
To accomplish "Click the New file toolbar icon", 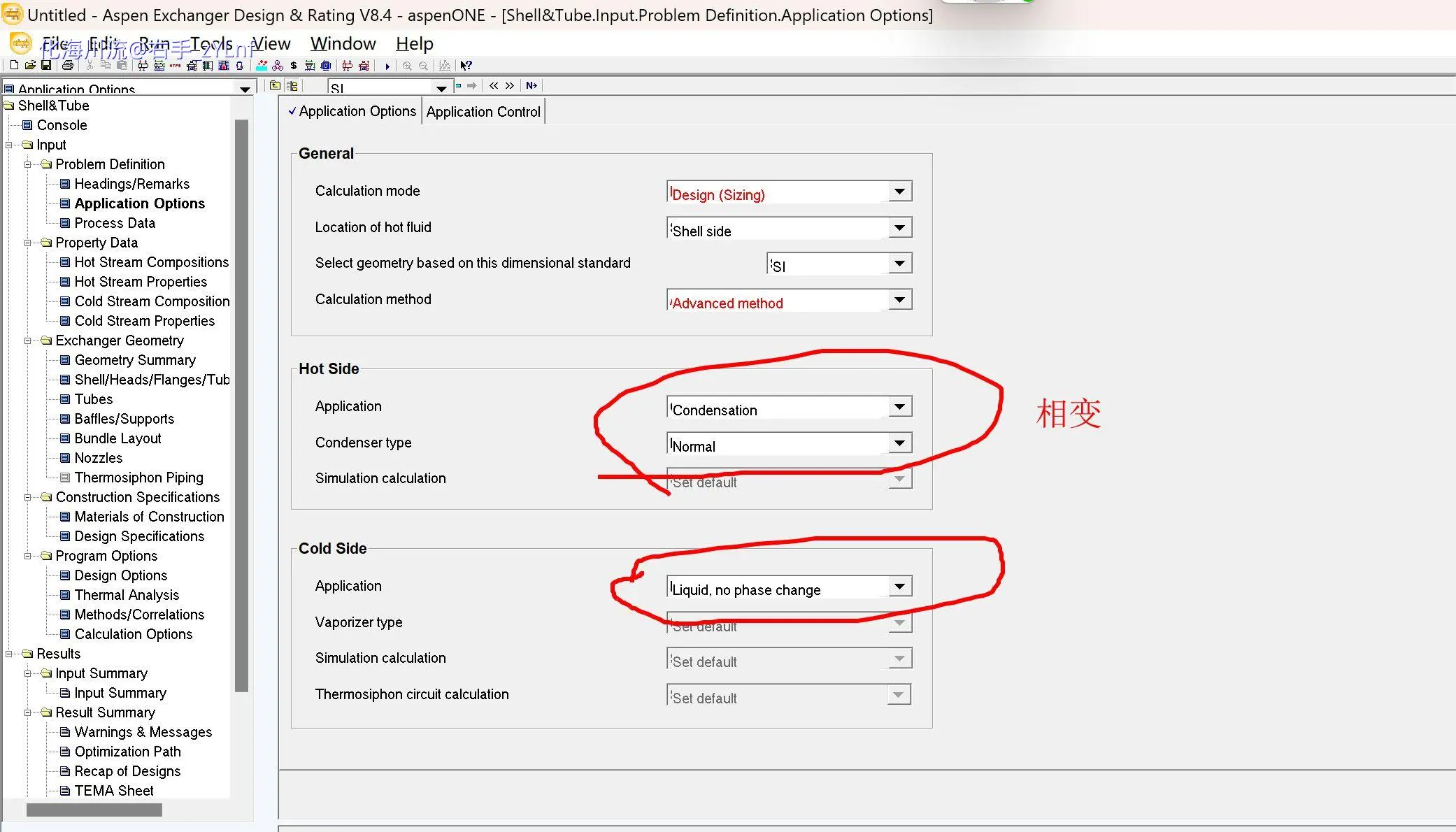I will (x=14, y=66).
